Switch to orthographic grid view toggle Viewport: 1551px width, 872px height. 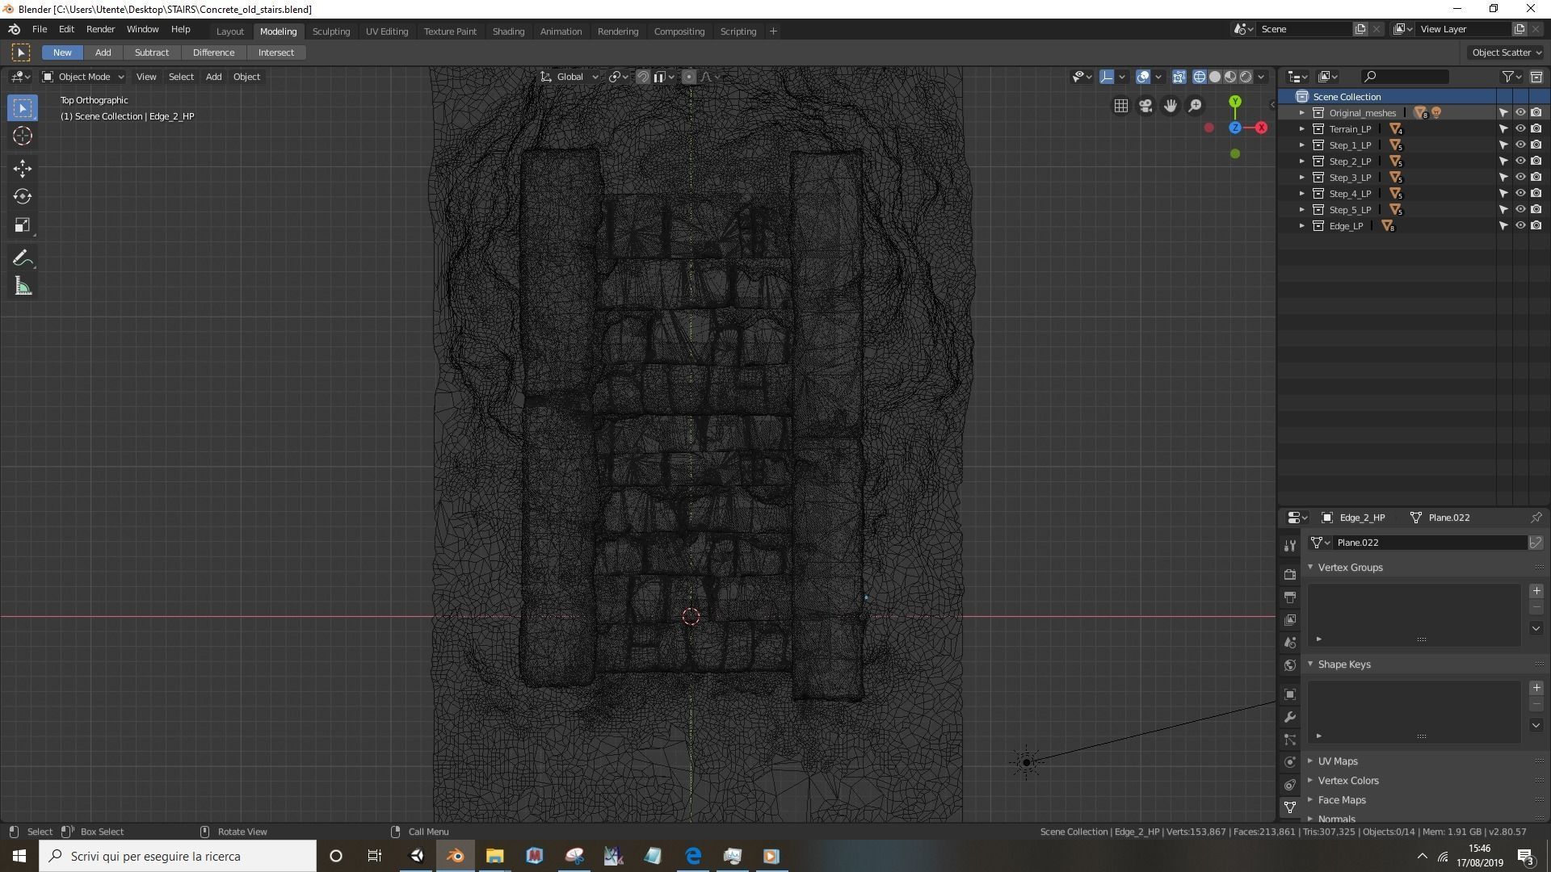point(1121,106)
